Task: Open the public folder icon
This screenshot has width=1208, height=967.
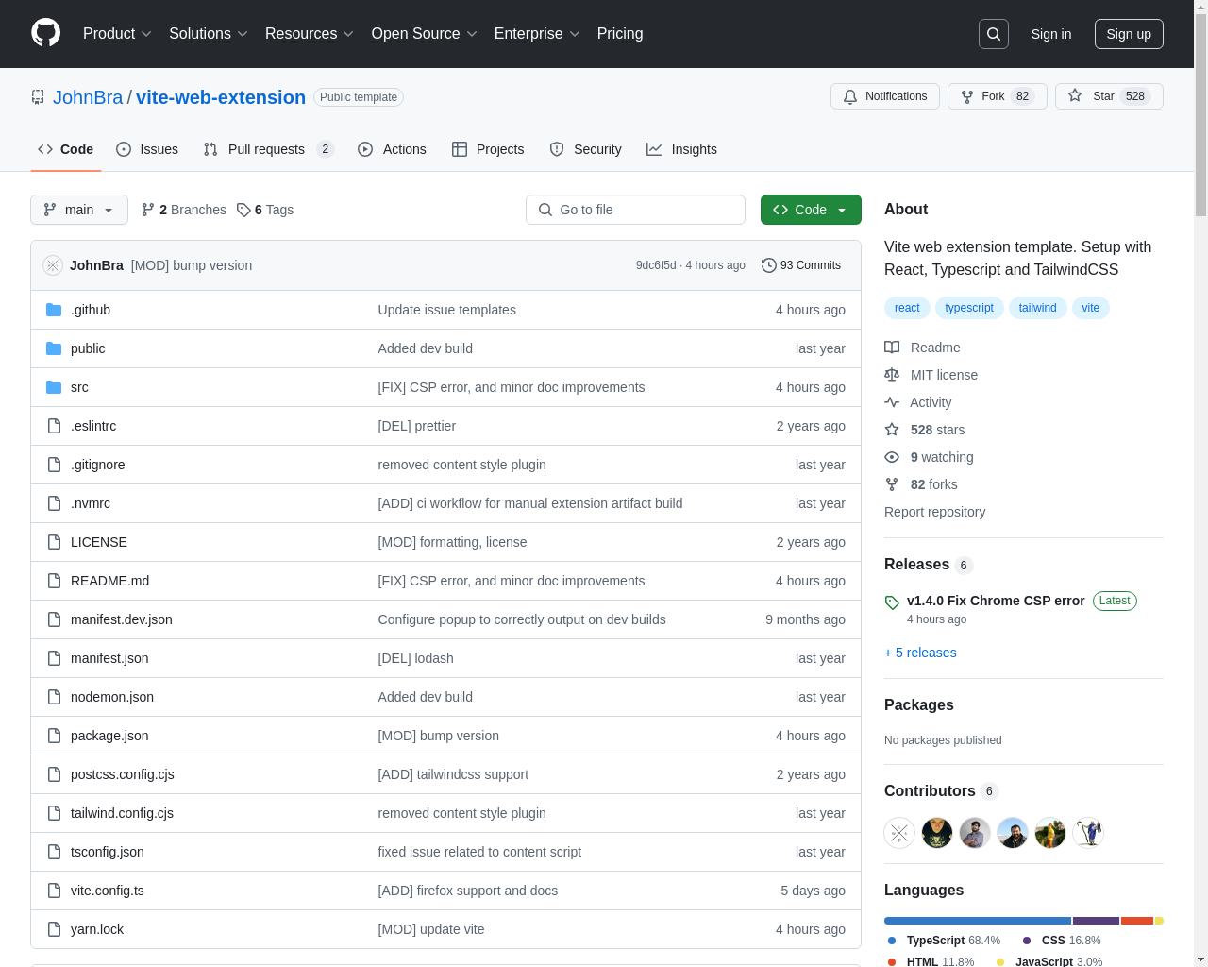Action: (x=54, y=348)
